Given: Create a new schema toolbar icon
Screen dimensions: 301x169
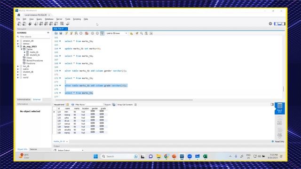Looking at the screenshot, I should [x=36, y=24].
